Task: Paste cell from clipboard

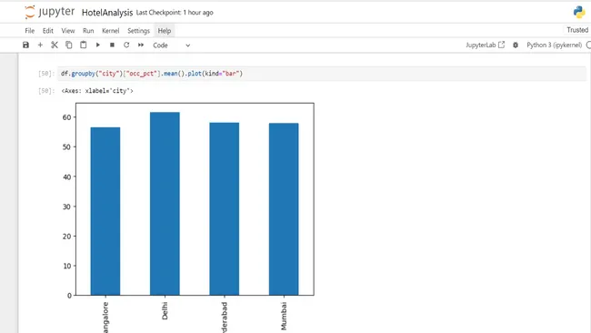Action: tap(83, 45)
